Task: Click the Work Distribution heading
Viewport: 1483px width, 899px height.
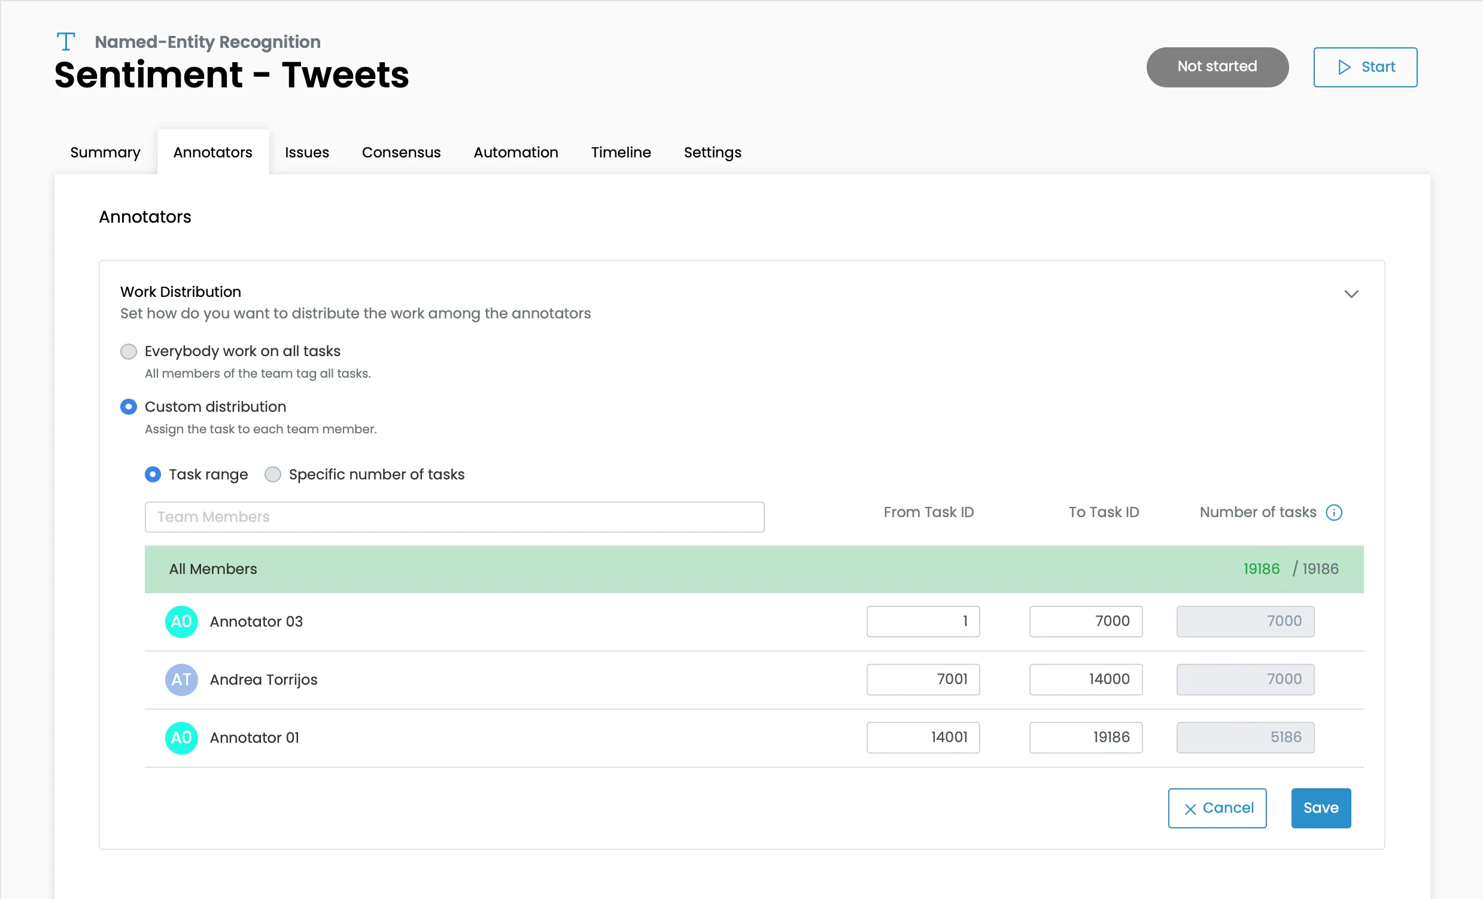Action: [x=181, y=292]
